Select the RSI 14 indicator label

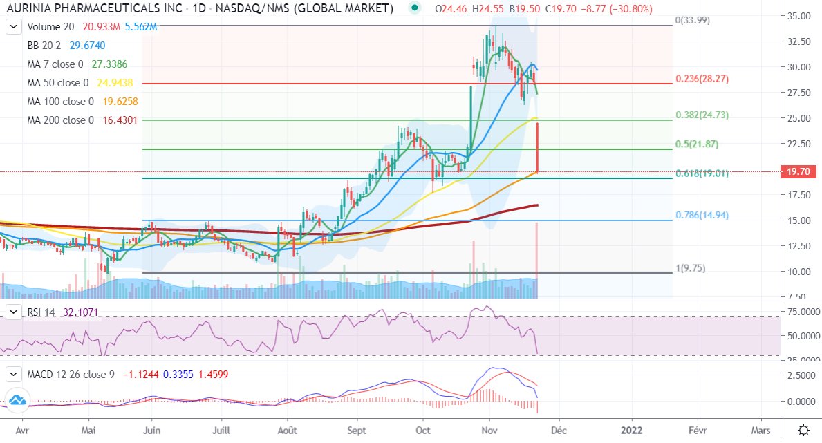coord(41,312)
